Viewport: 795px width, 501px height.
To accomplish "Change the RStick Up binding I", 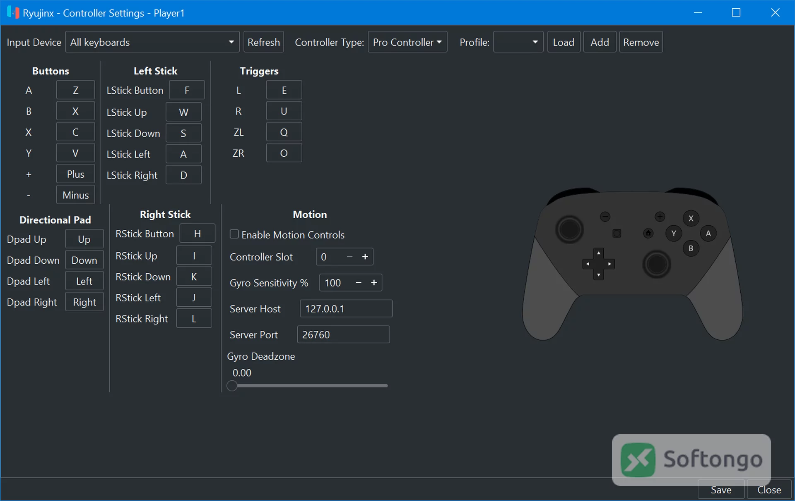I will point(194,255).
